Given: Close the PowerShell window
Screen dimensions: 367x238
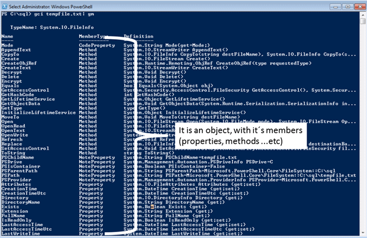Looking at the screenshot, I should (360, 7).
